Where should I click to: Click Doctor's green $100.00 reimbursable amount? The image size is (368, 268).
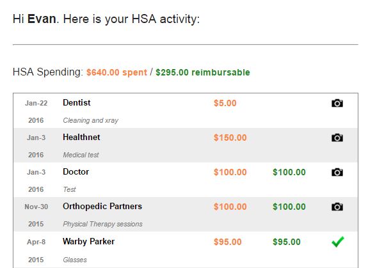pyautogui.click(x=289, y=172)
